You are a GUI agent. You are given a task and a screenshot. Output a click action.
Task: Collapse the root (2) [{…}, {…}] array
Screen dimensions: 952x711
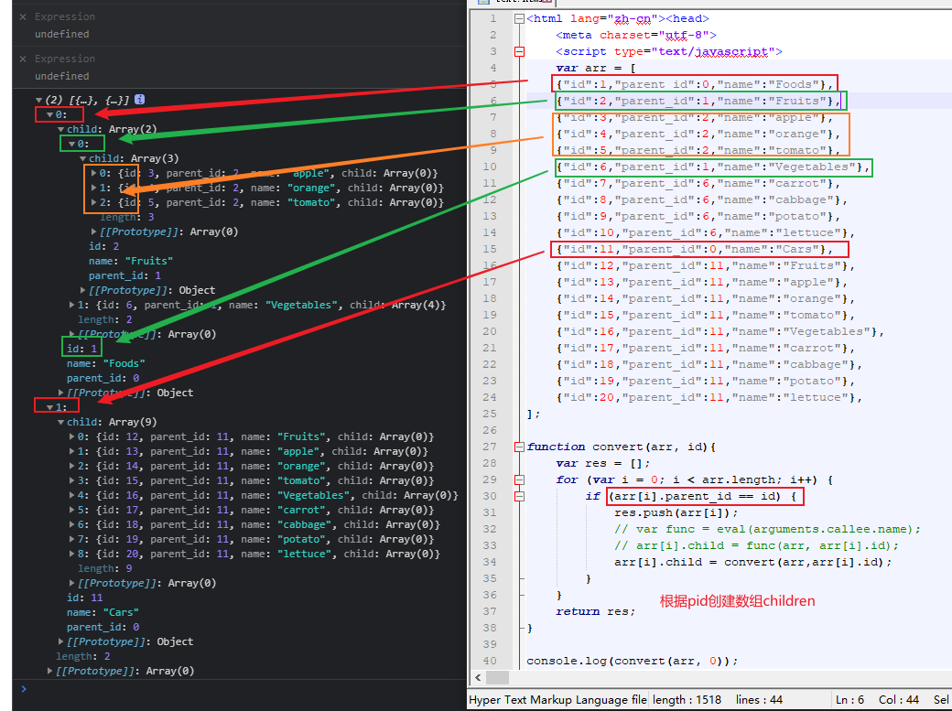click(x=38, y=100)
